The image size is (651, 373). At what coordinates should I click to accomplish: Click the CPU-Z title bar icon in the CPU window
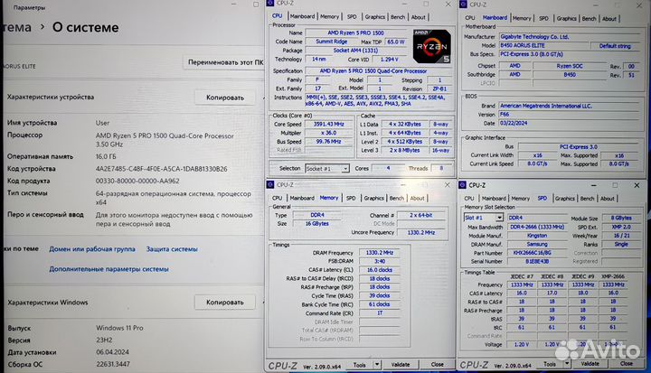pos(270,4)
